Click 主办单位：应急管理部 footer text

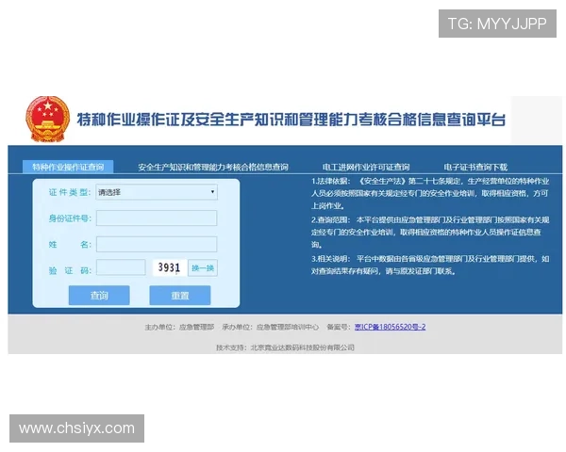179,327
